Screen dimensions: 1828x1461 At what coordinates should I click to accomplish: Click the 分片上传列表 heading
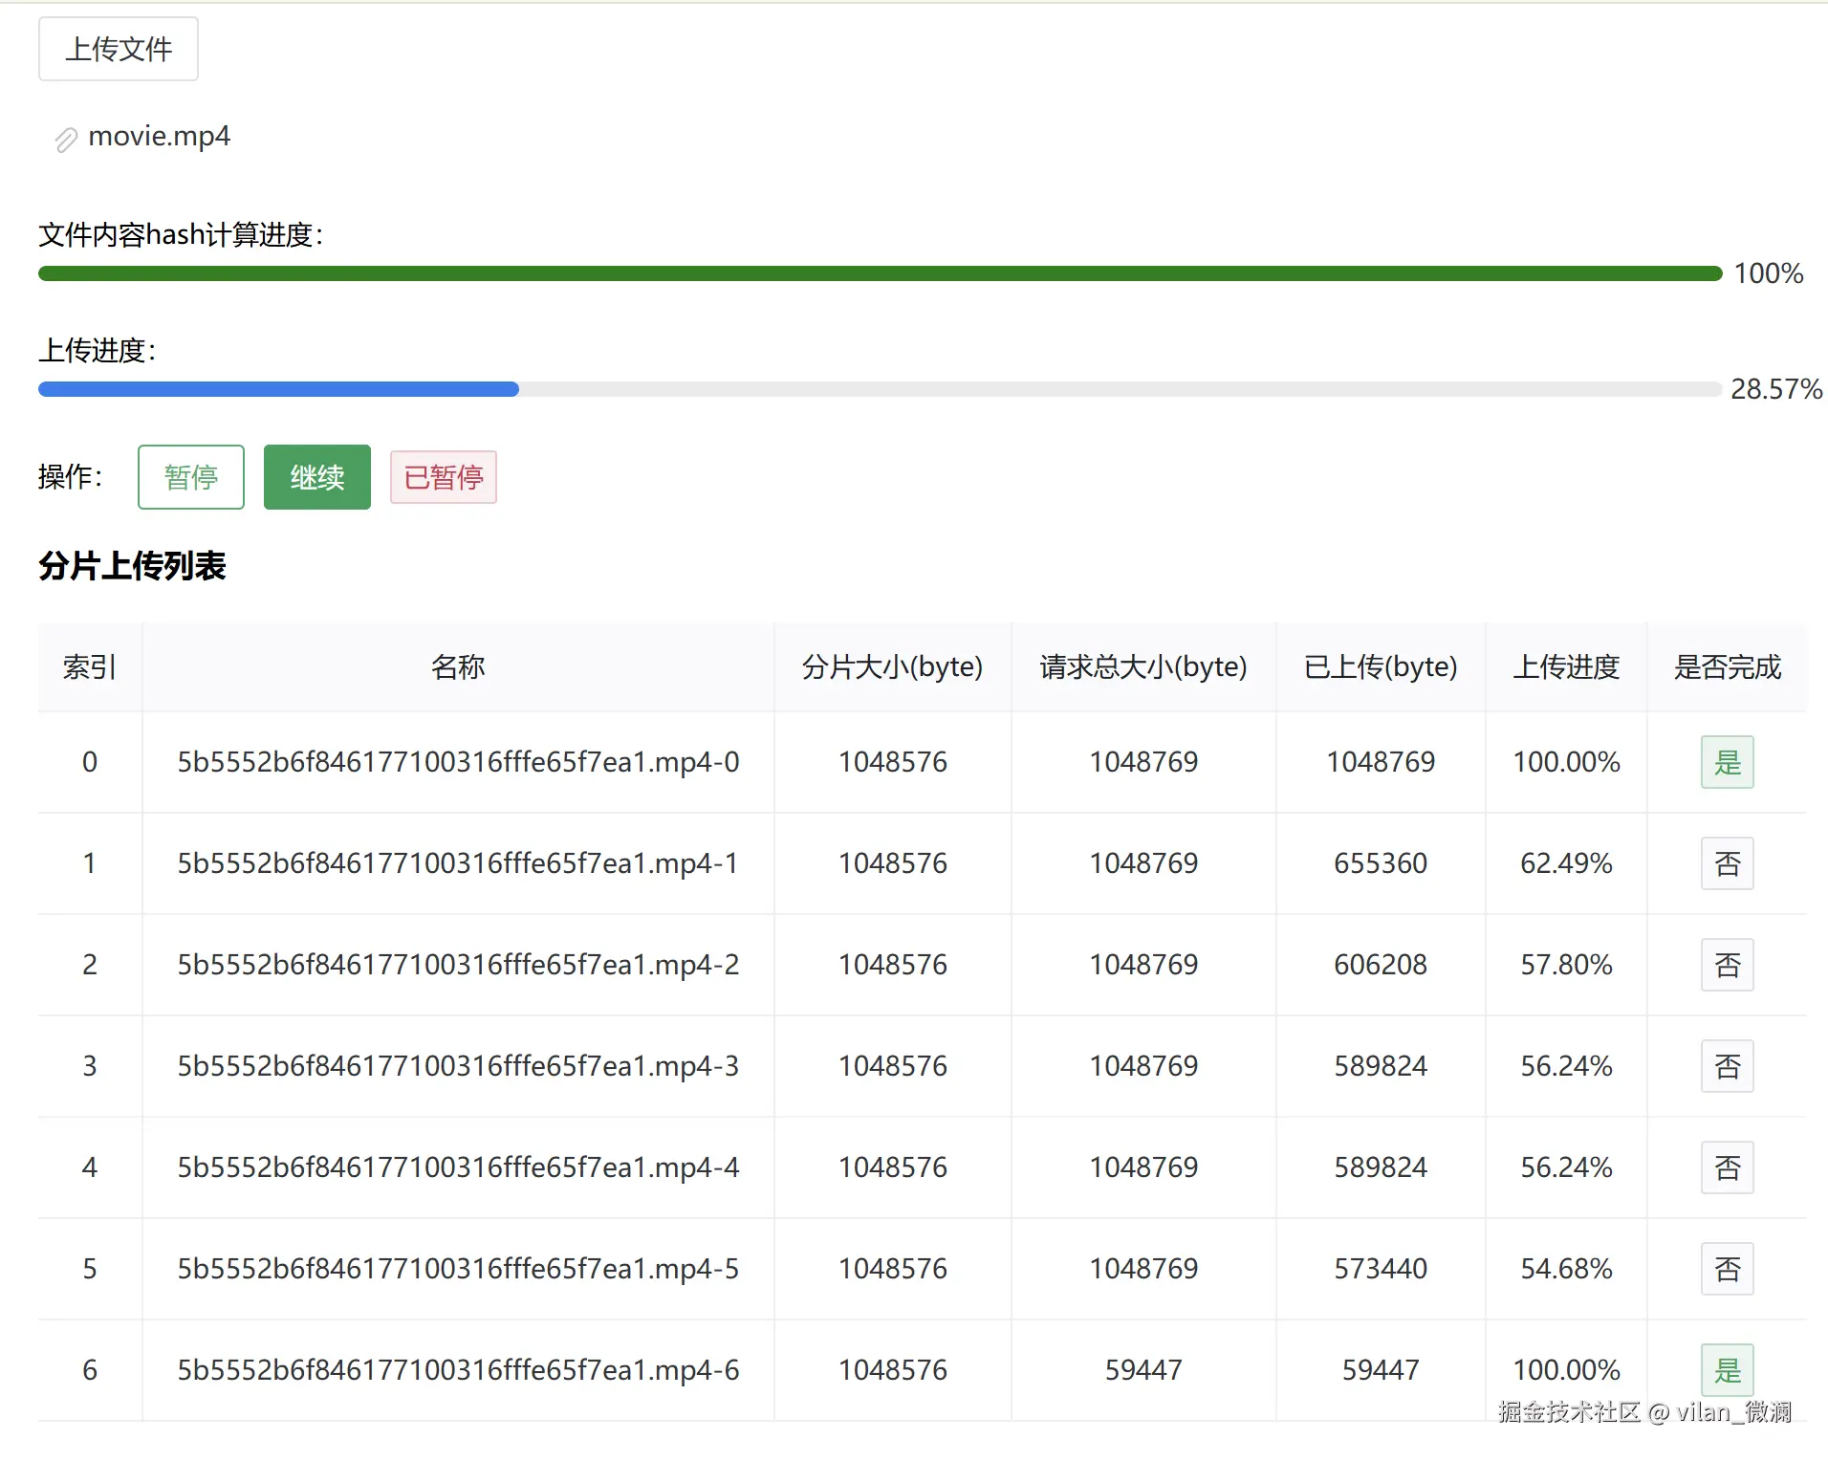[x=132, y=566]
